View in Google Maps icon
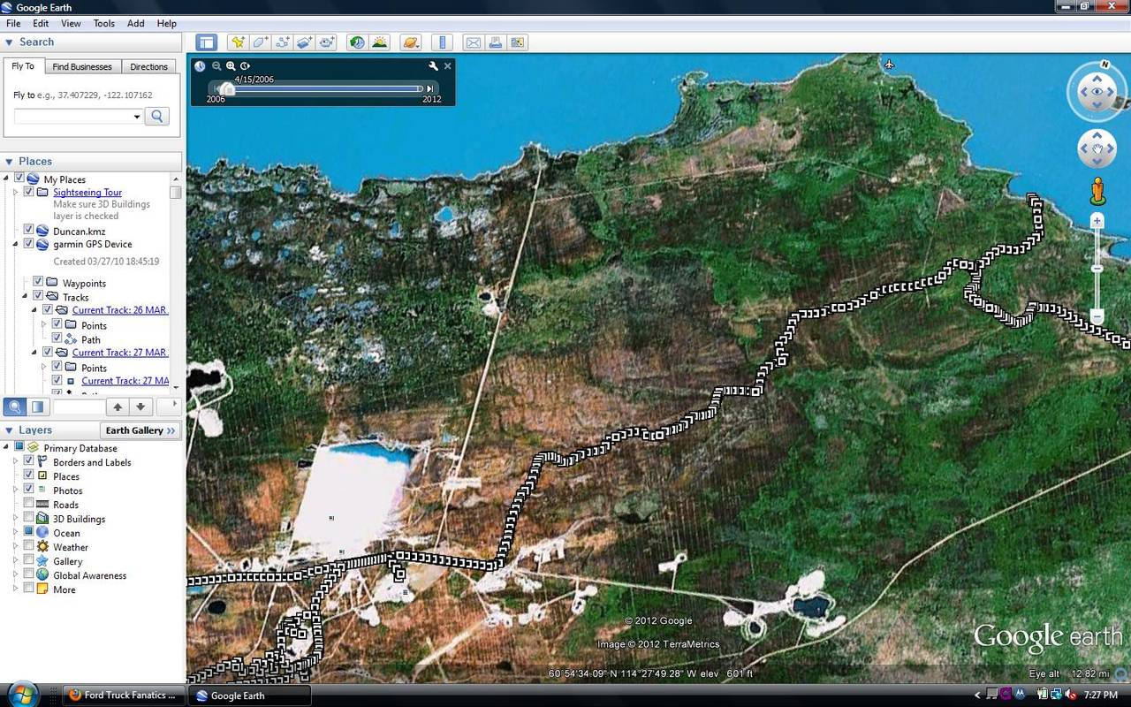 tap(518, 42)
